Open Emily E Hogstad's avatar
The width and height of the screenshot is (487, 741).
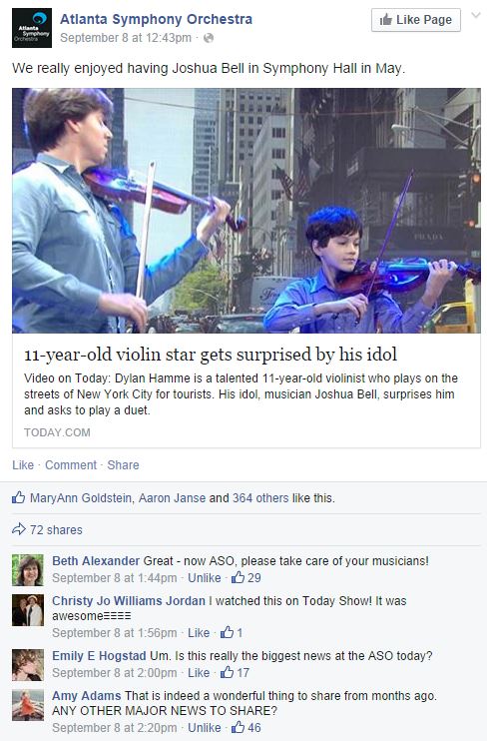(28, 665)
